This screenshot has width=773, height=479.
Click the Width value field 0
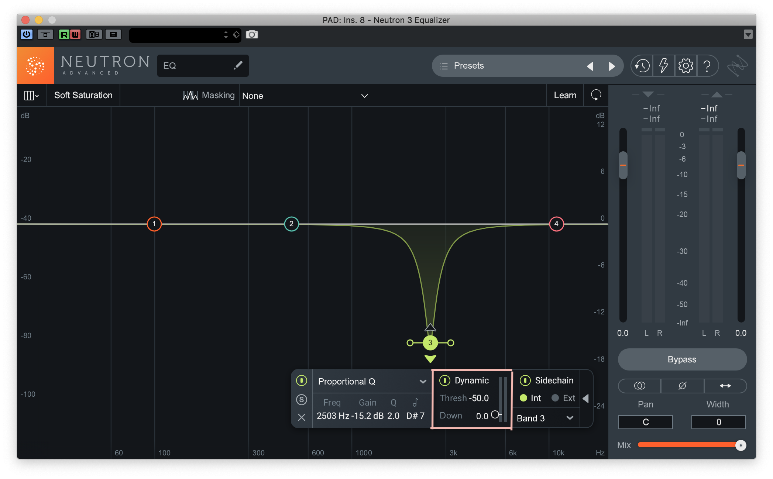pyautogui.click(x=718, y=422)
